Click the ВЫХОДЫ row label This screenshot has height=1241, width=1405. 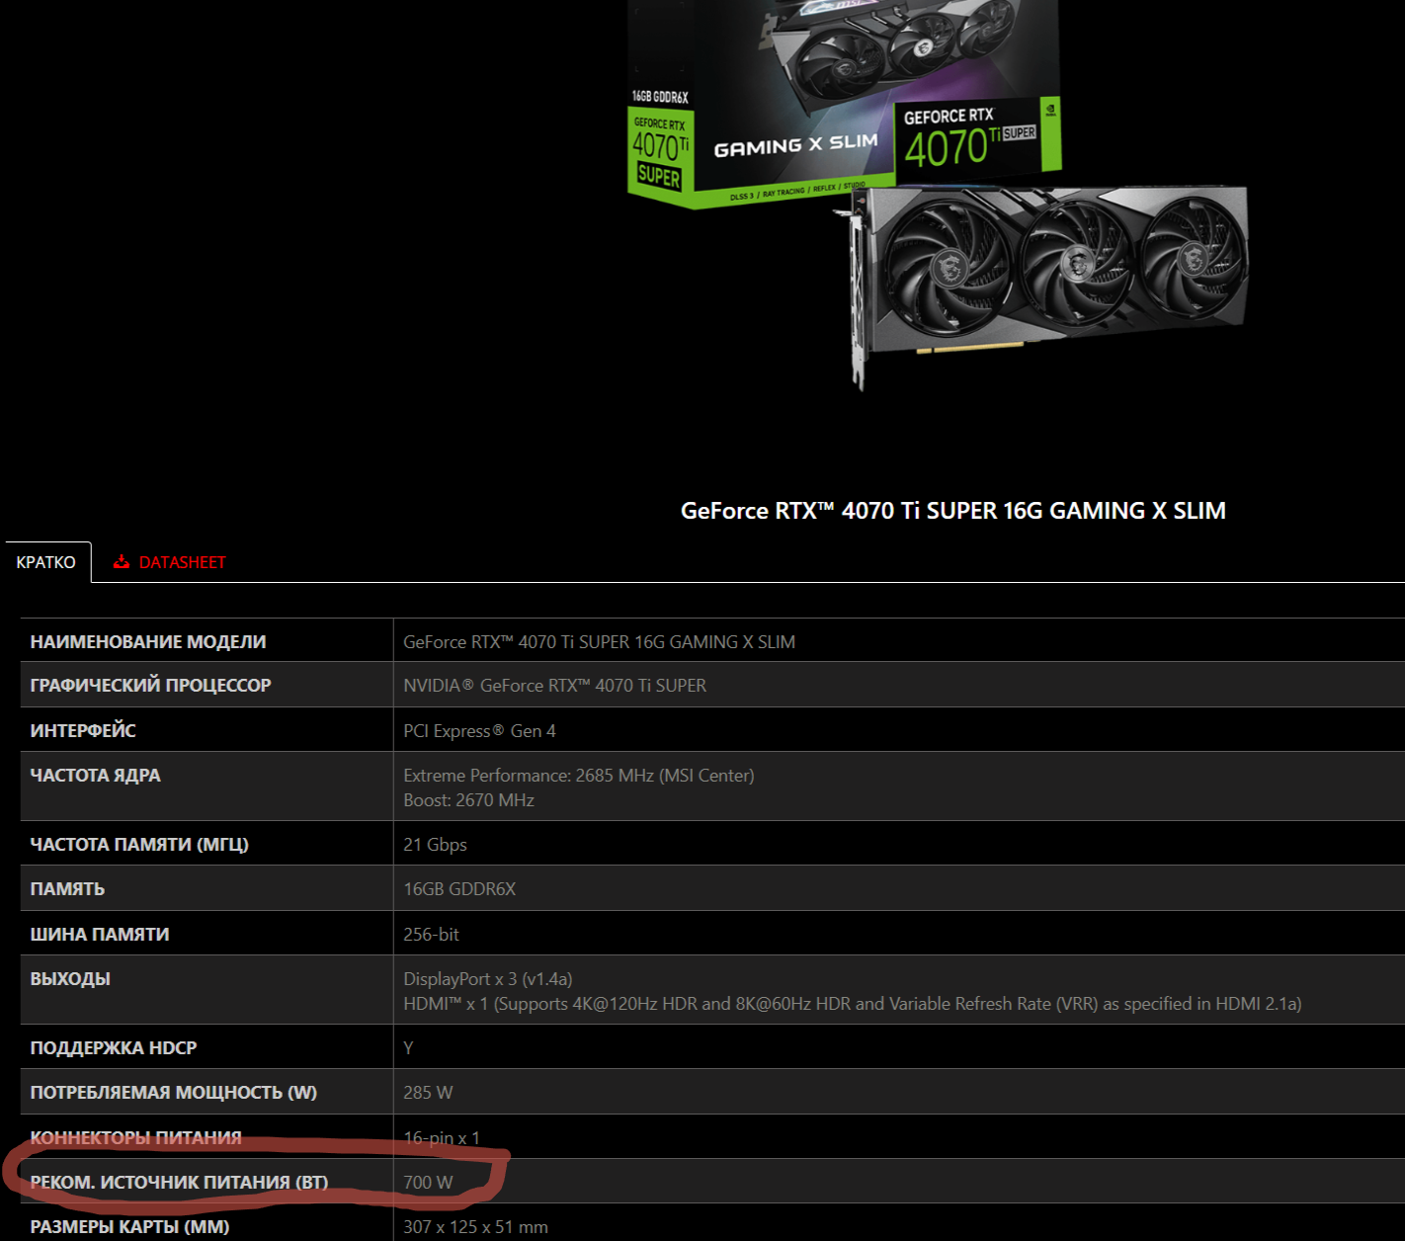tap(70, 979)
